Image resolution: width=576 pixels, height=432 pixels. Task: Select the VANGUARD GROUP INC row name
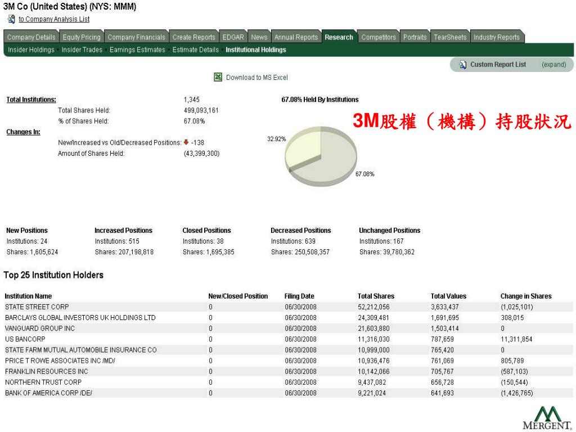40,328
